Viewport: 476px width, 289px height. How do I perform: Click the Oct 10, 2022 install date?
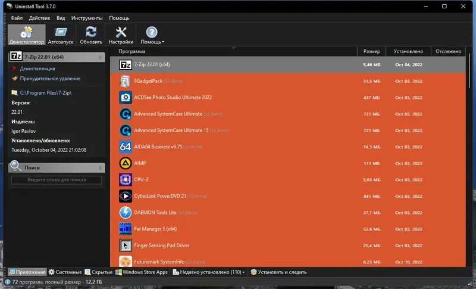point(409,262)
